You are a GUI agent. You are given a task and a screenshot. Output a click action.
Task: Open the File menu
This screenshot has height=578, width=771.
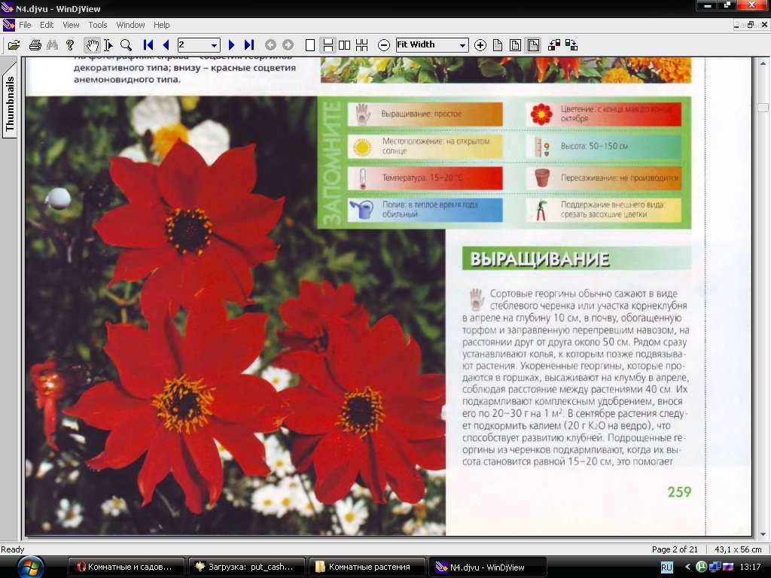[25, 25]
